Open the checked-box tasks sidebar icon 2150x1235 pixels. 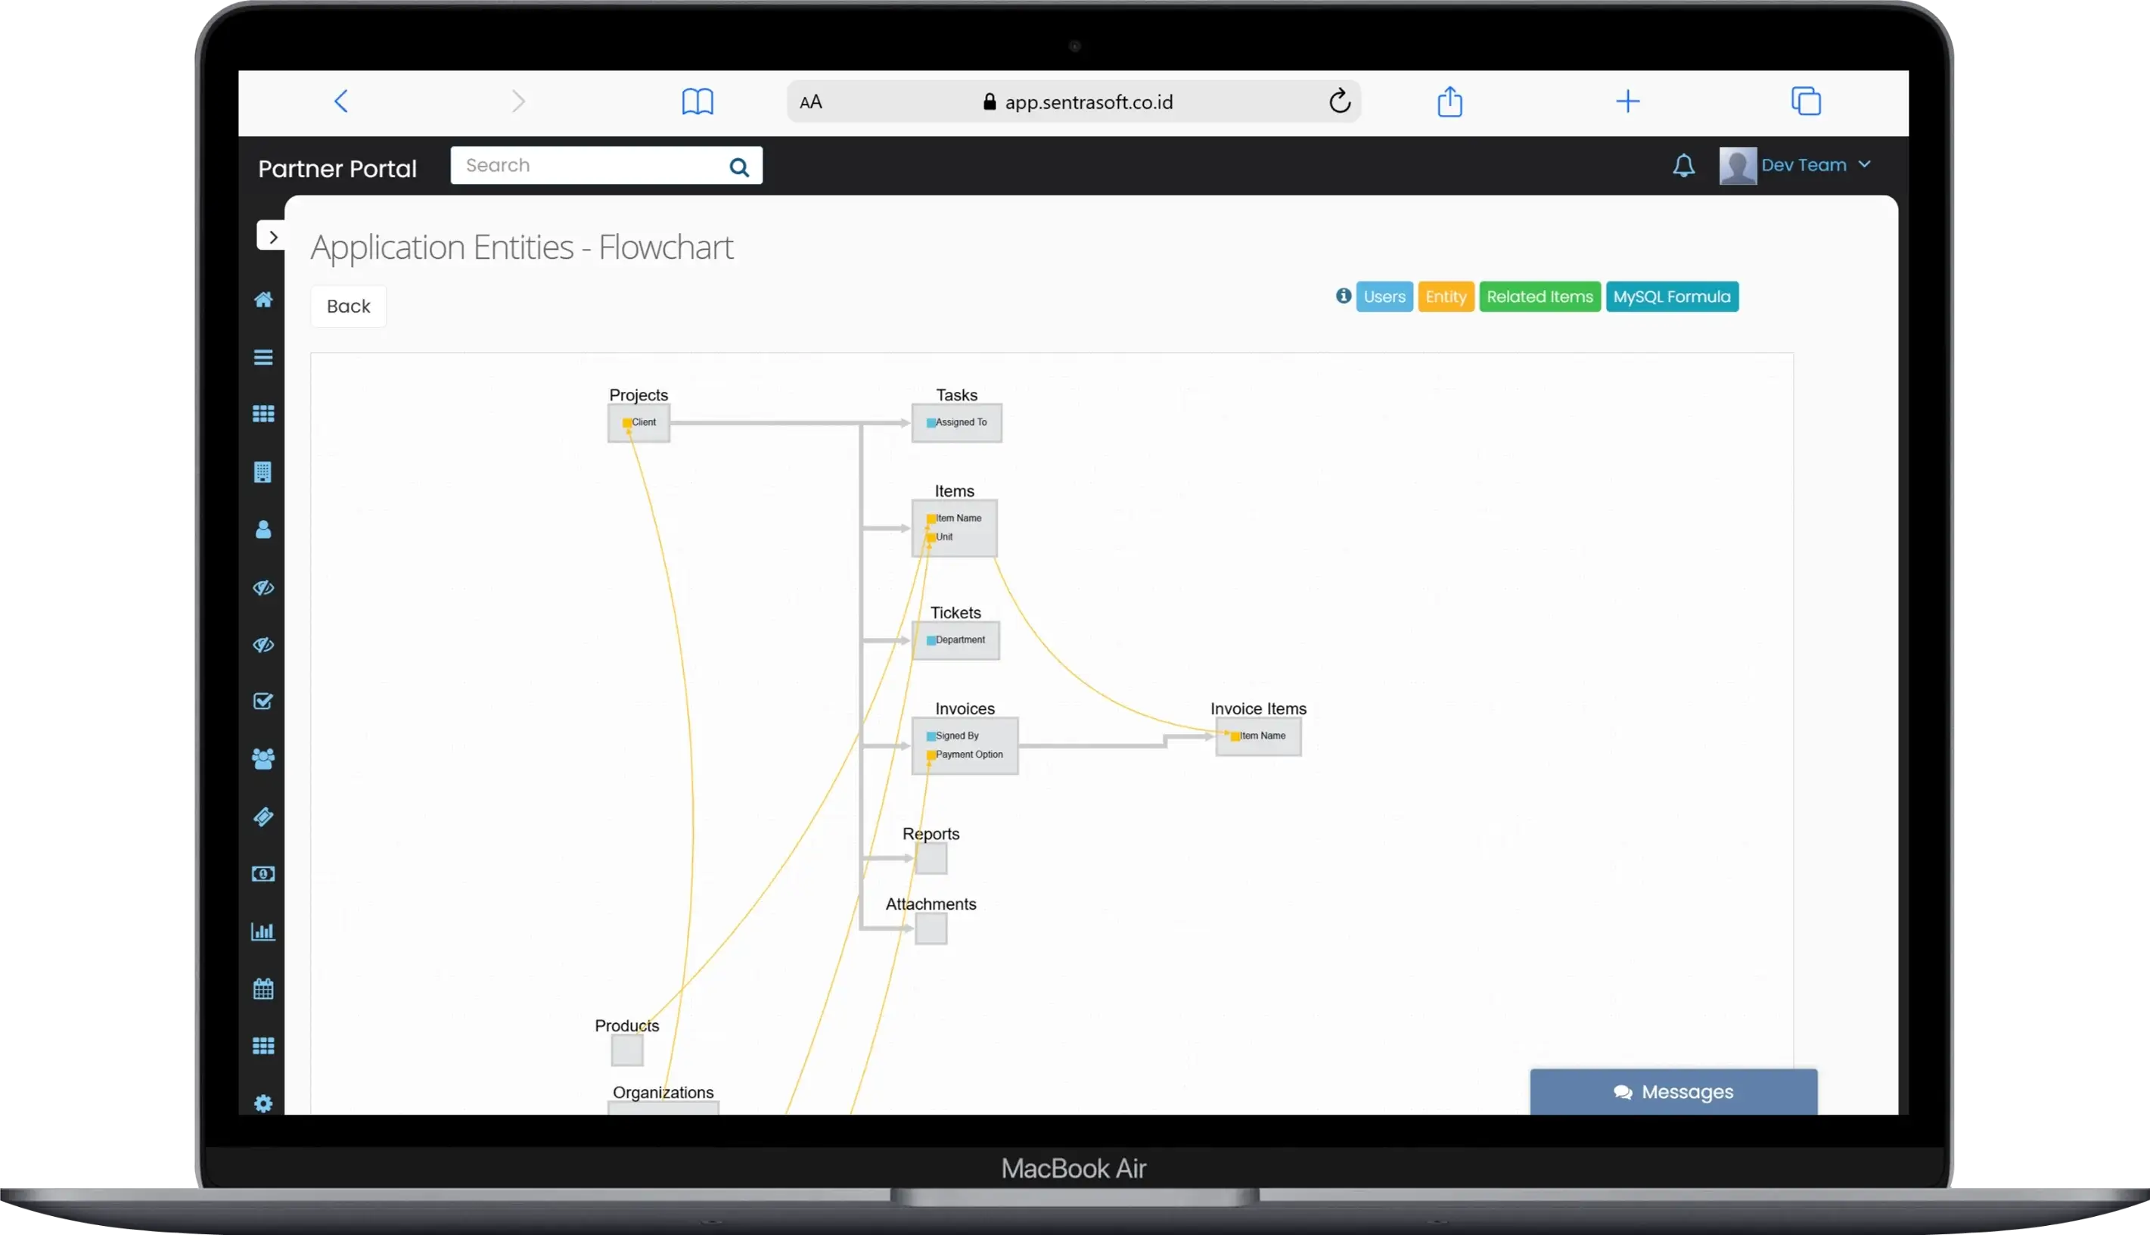click(264, 701)
